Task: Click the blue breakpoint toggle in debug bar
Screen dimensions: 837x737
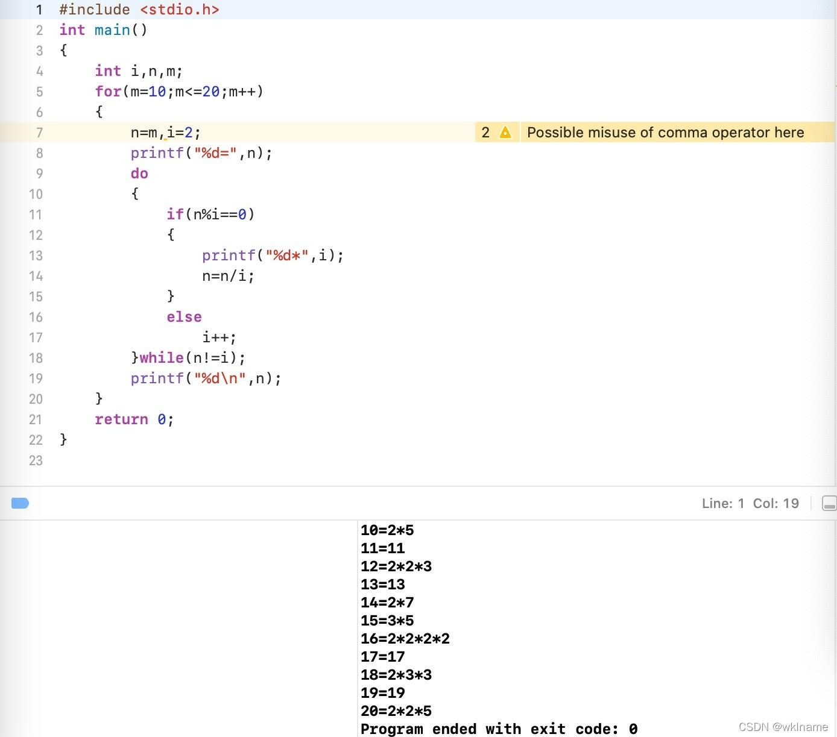Action: [20, 503]
